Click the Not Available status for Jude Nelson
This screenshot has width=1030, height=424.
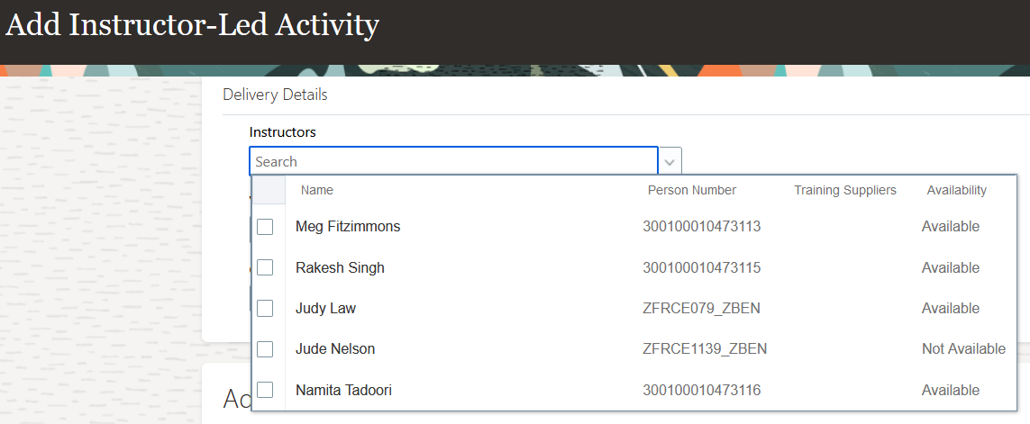963,348
